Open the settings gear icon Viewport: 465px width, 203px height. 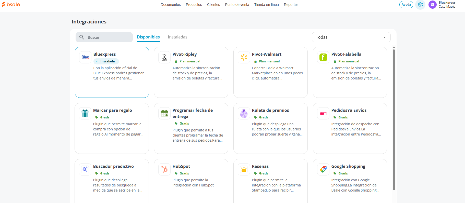[x=420, y=5]
